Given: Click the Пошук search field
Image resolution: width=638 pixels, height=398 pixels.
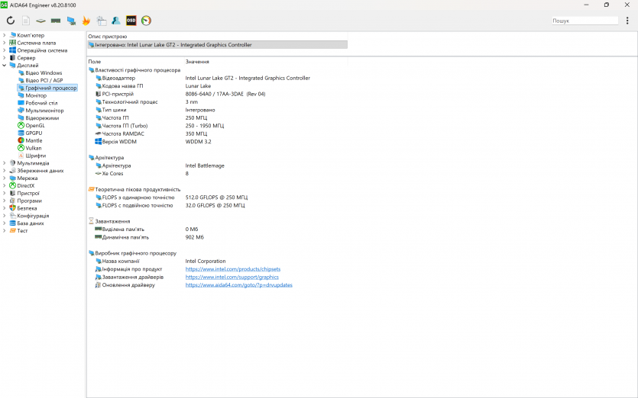Looking at the screenshot, I should [584, 21].
